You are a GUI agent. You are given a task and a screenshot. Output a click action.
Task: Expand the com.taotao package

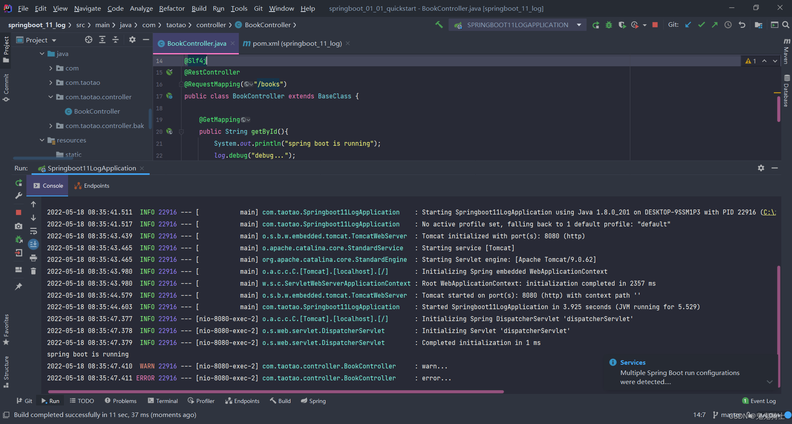click(51, 83)
